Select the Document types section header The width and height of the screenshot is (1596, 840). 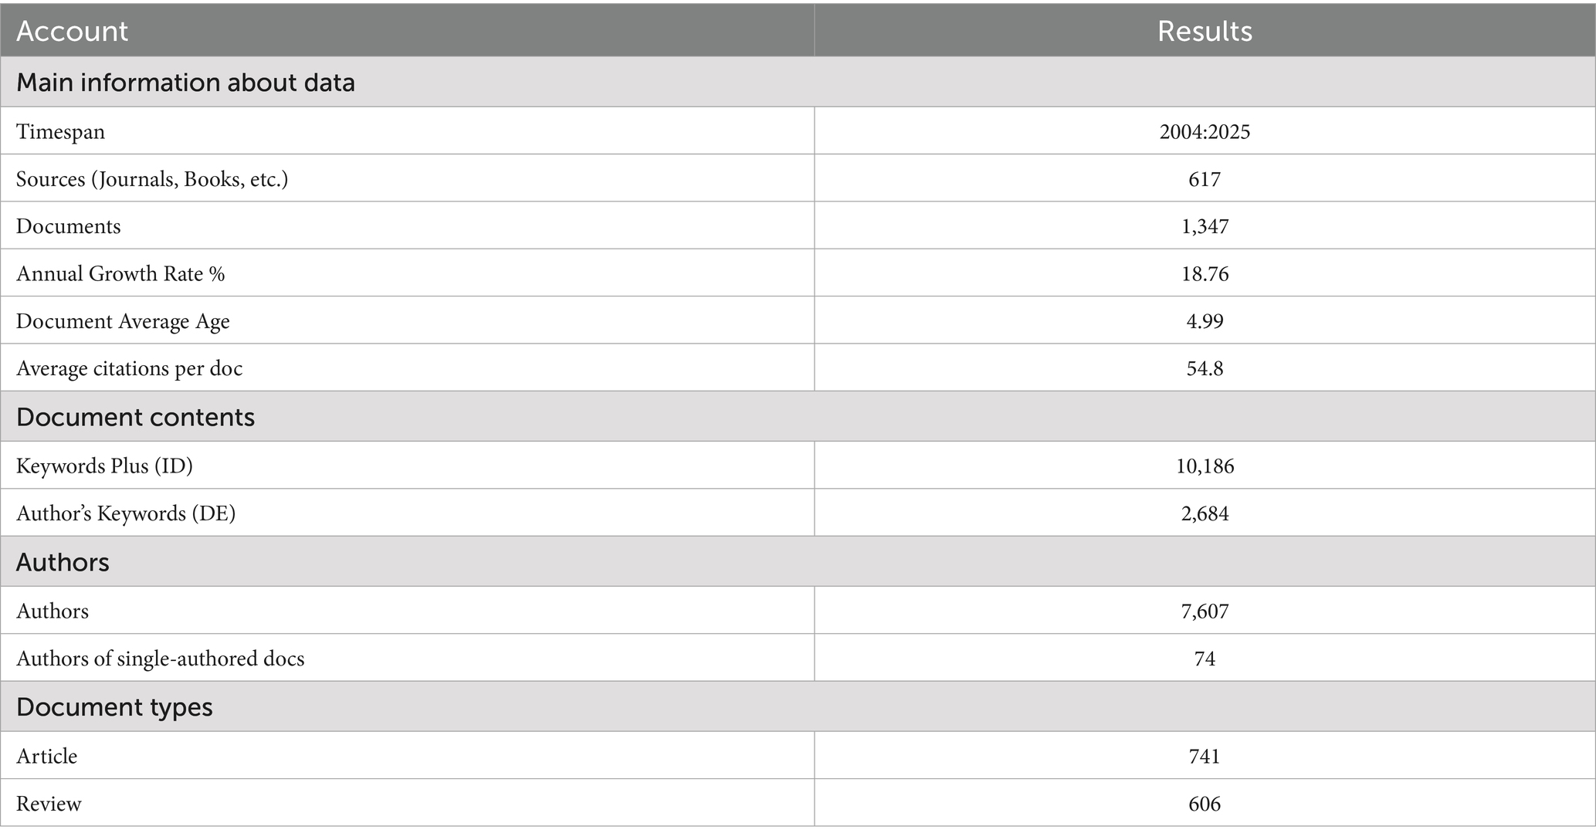click(114, 707)
